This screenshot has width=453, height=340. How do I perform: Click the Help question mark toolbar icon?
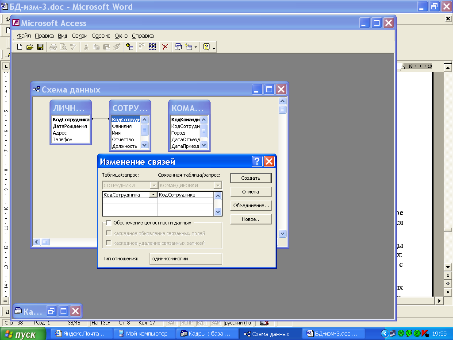tap(206, 47)
